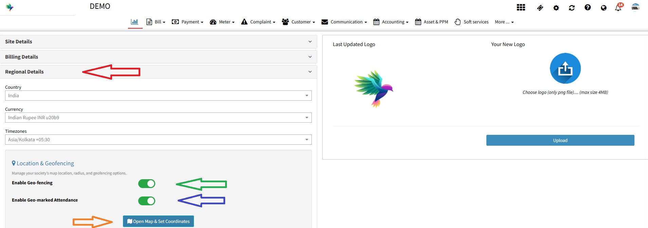Screen dimensions: 648x228
Task: Open the Country dropdown
Action: pyautogui.click(x=158, y=96)
